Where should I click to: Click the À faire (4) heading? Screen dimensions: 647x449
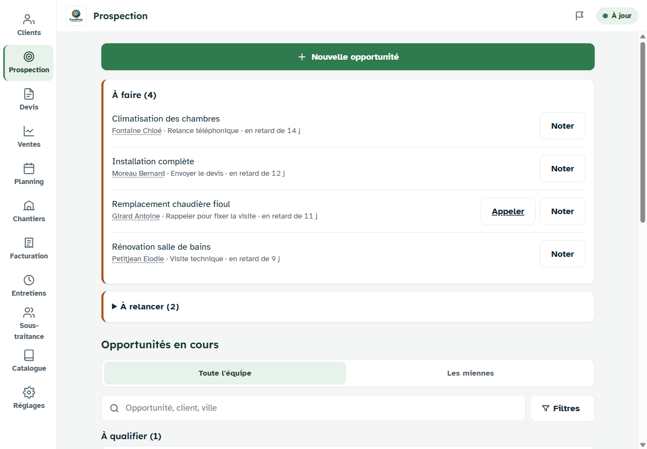pos(134,95)
